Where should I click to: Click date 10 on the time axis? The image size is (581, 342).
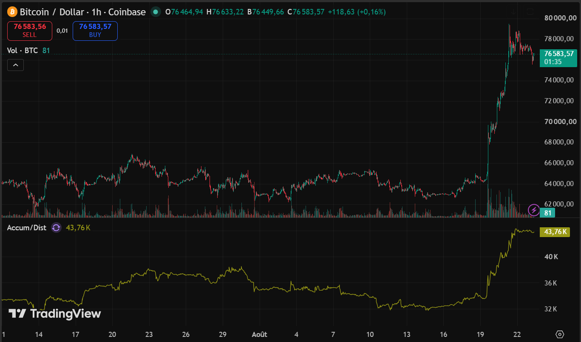click(x=370, y=334)
